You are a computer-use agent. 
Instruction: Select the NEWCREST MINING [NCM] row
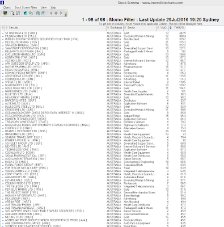point(94,98)
